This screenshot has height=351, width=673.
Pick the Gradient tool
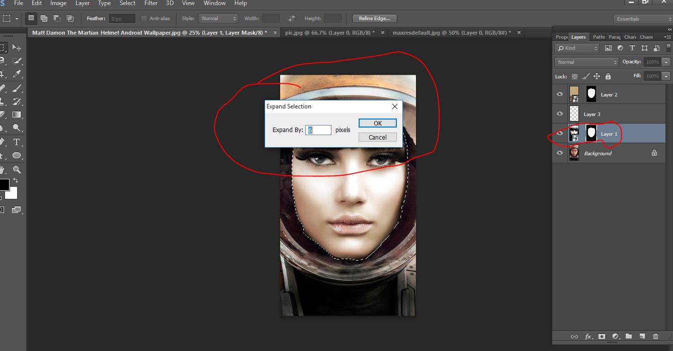click(17, 115)
